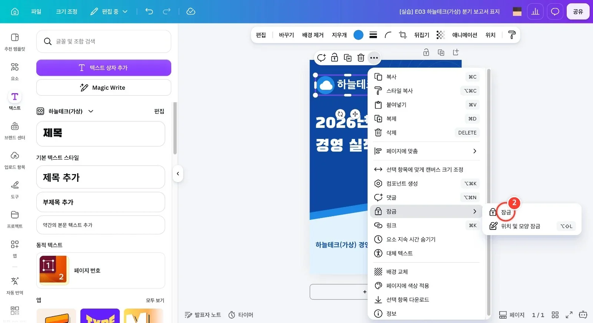Choose 스타일 복사 from the context menu
This screenshot has height=323, width=593.
(x=425, y=91)
